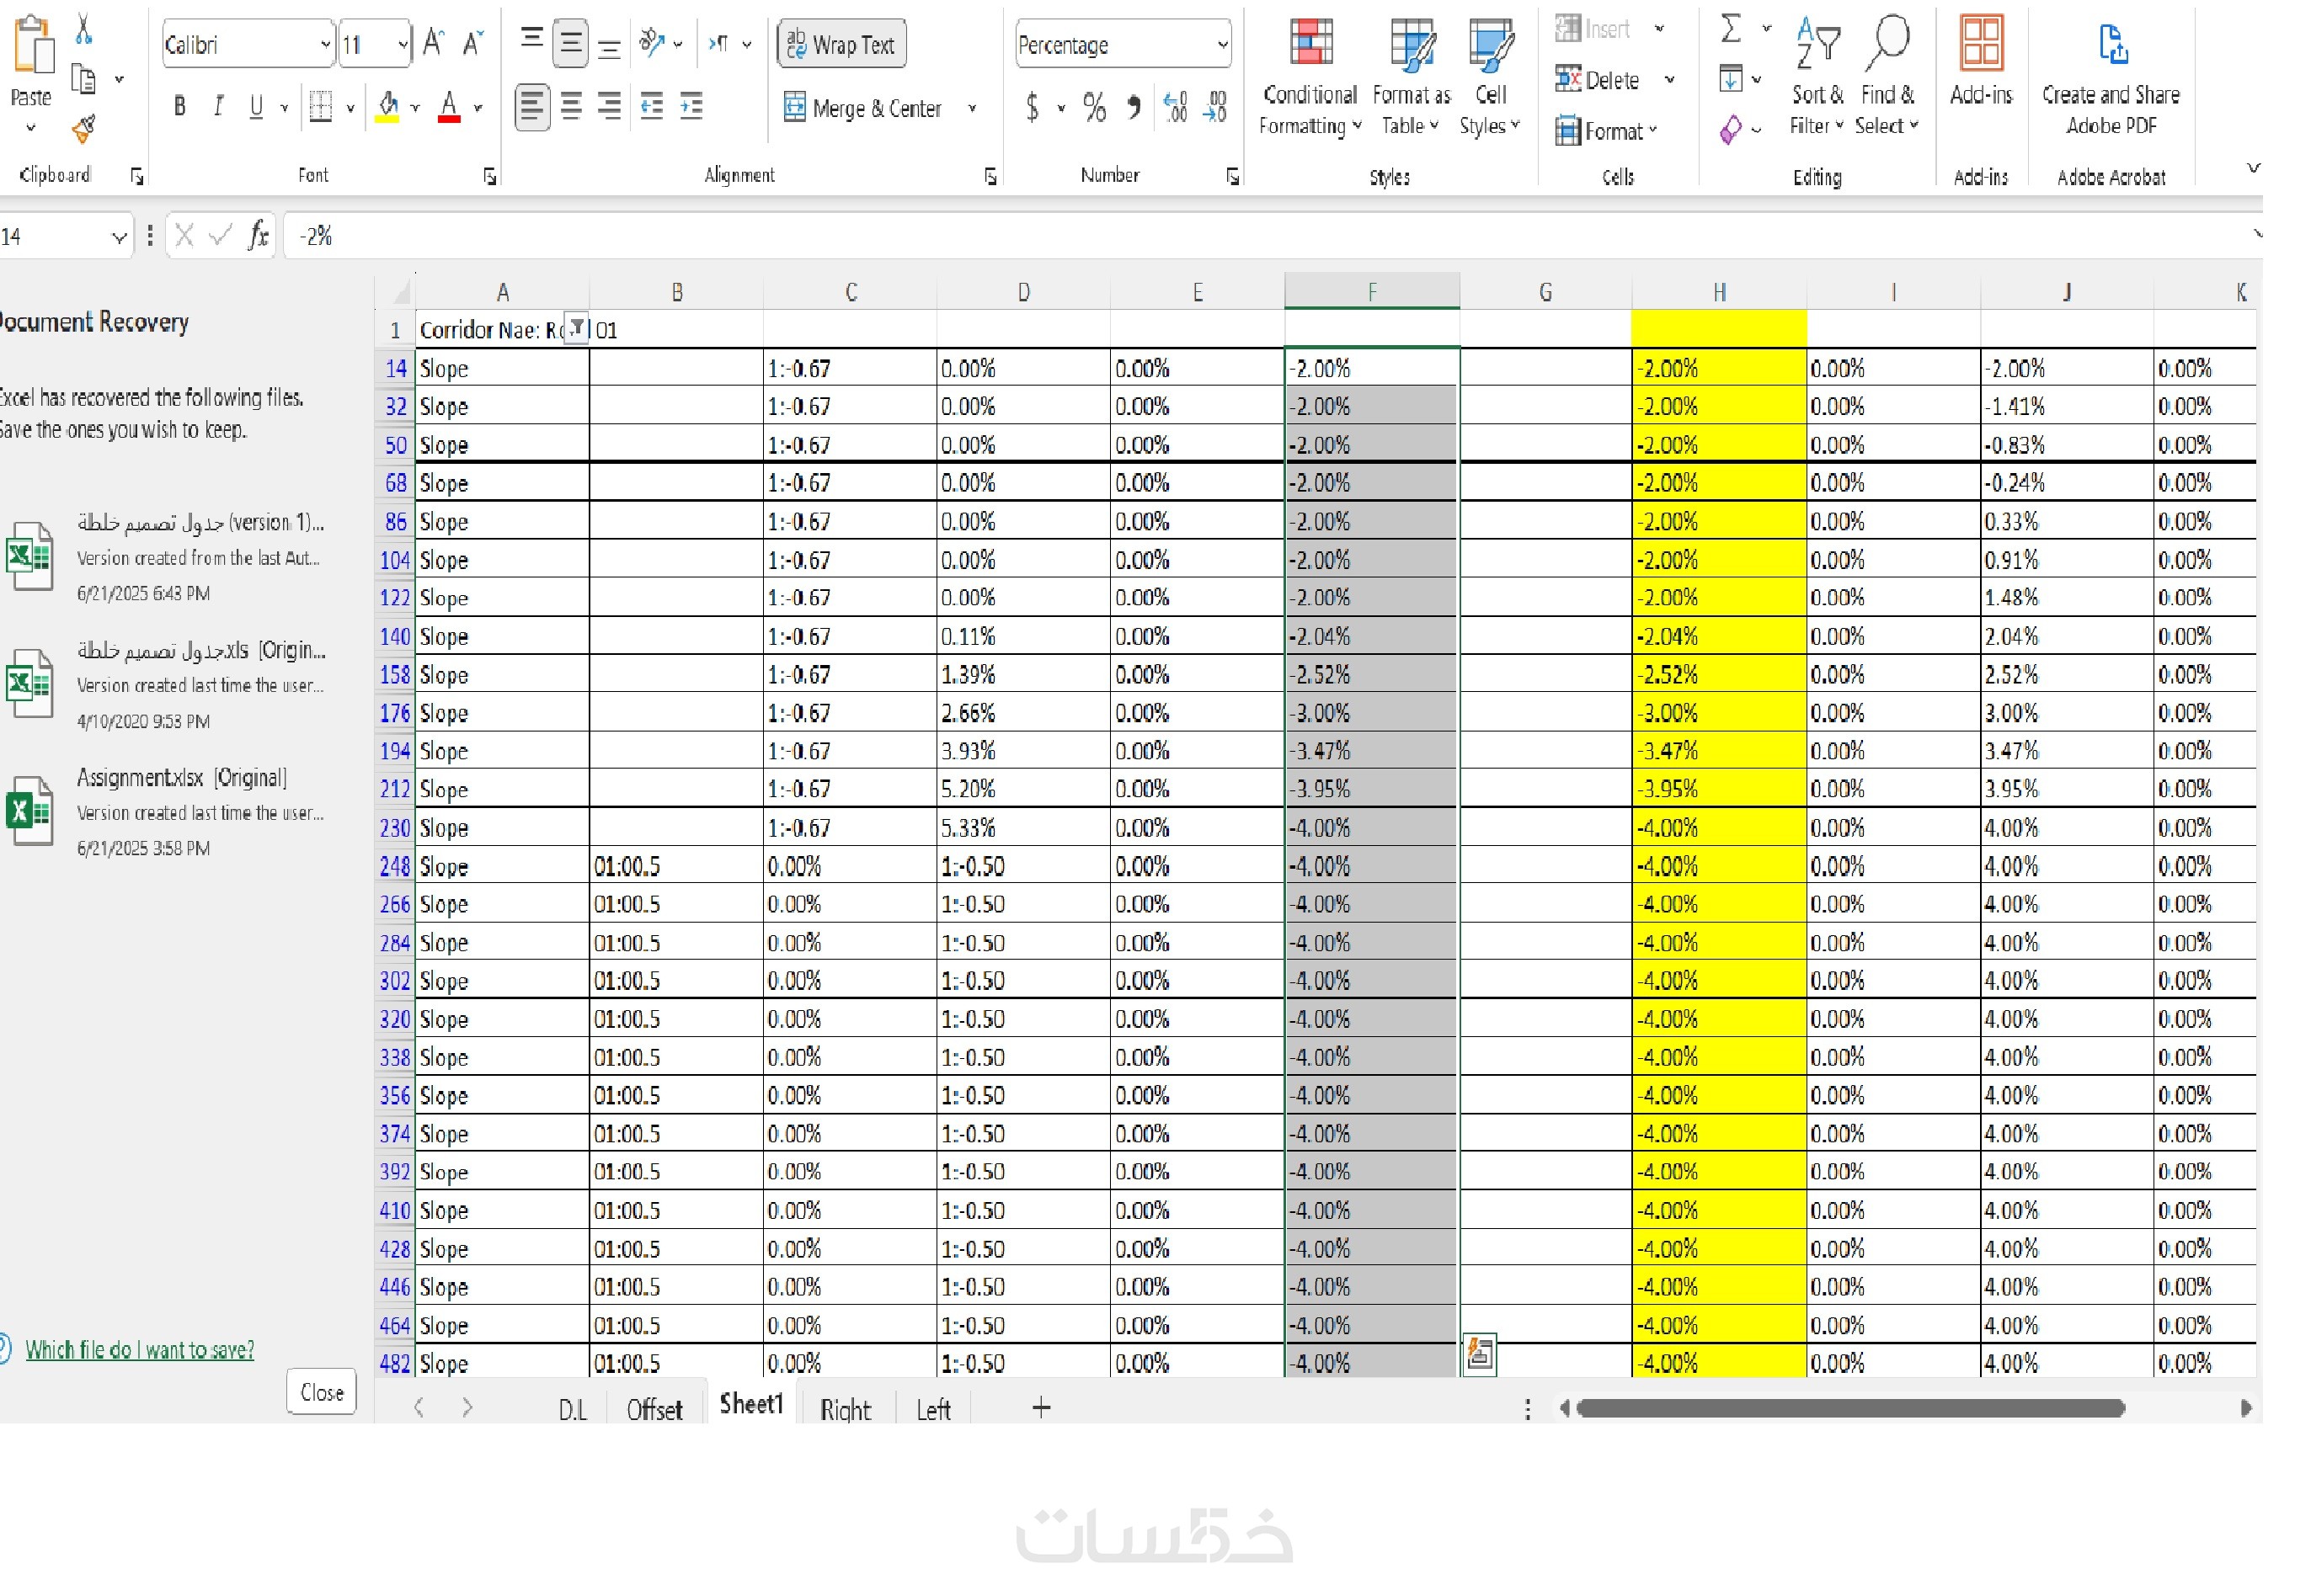
Task: Switch to the Right sheet tab
Action: pyautogui.click(x=846, y=1410)
